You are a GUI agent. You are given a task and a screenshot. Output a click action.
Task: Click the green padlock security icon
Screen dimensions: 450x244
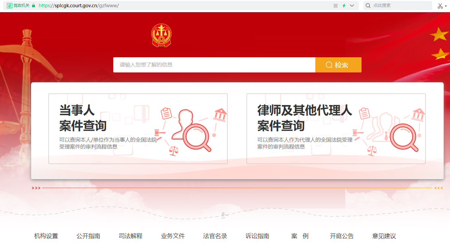click(x=33, y=6)
